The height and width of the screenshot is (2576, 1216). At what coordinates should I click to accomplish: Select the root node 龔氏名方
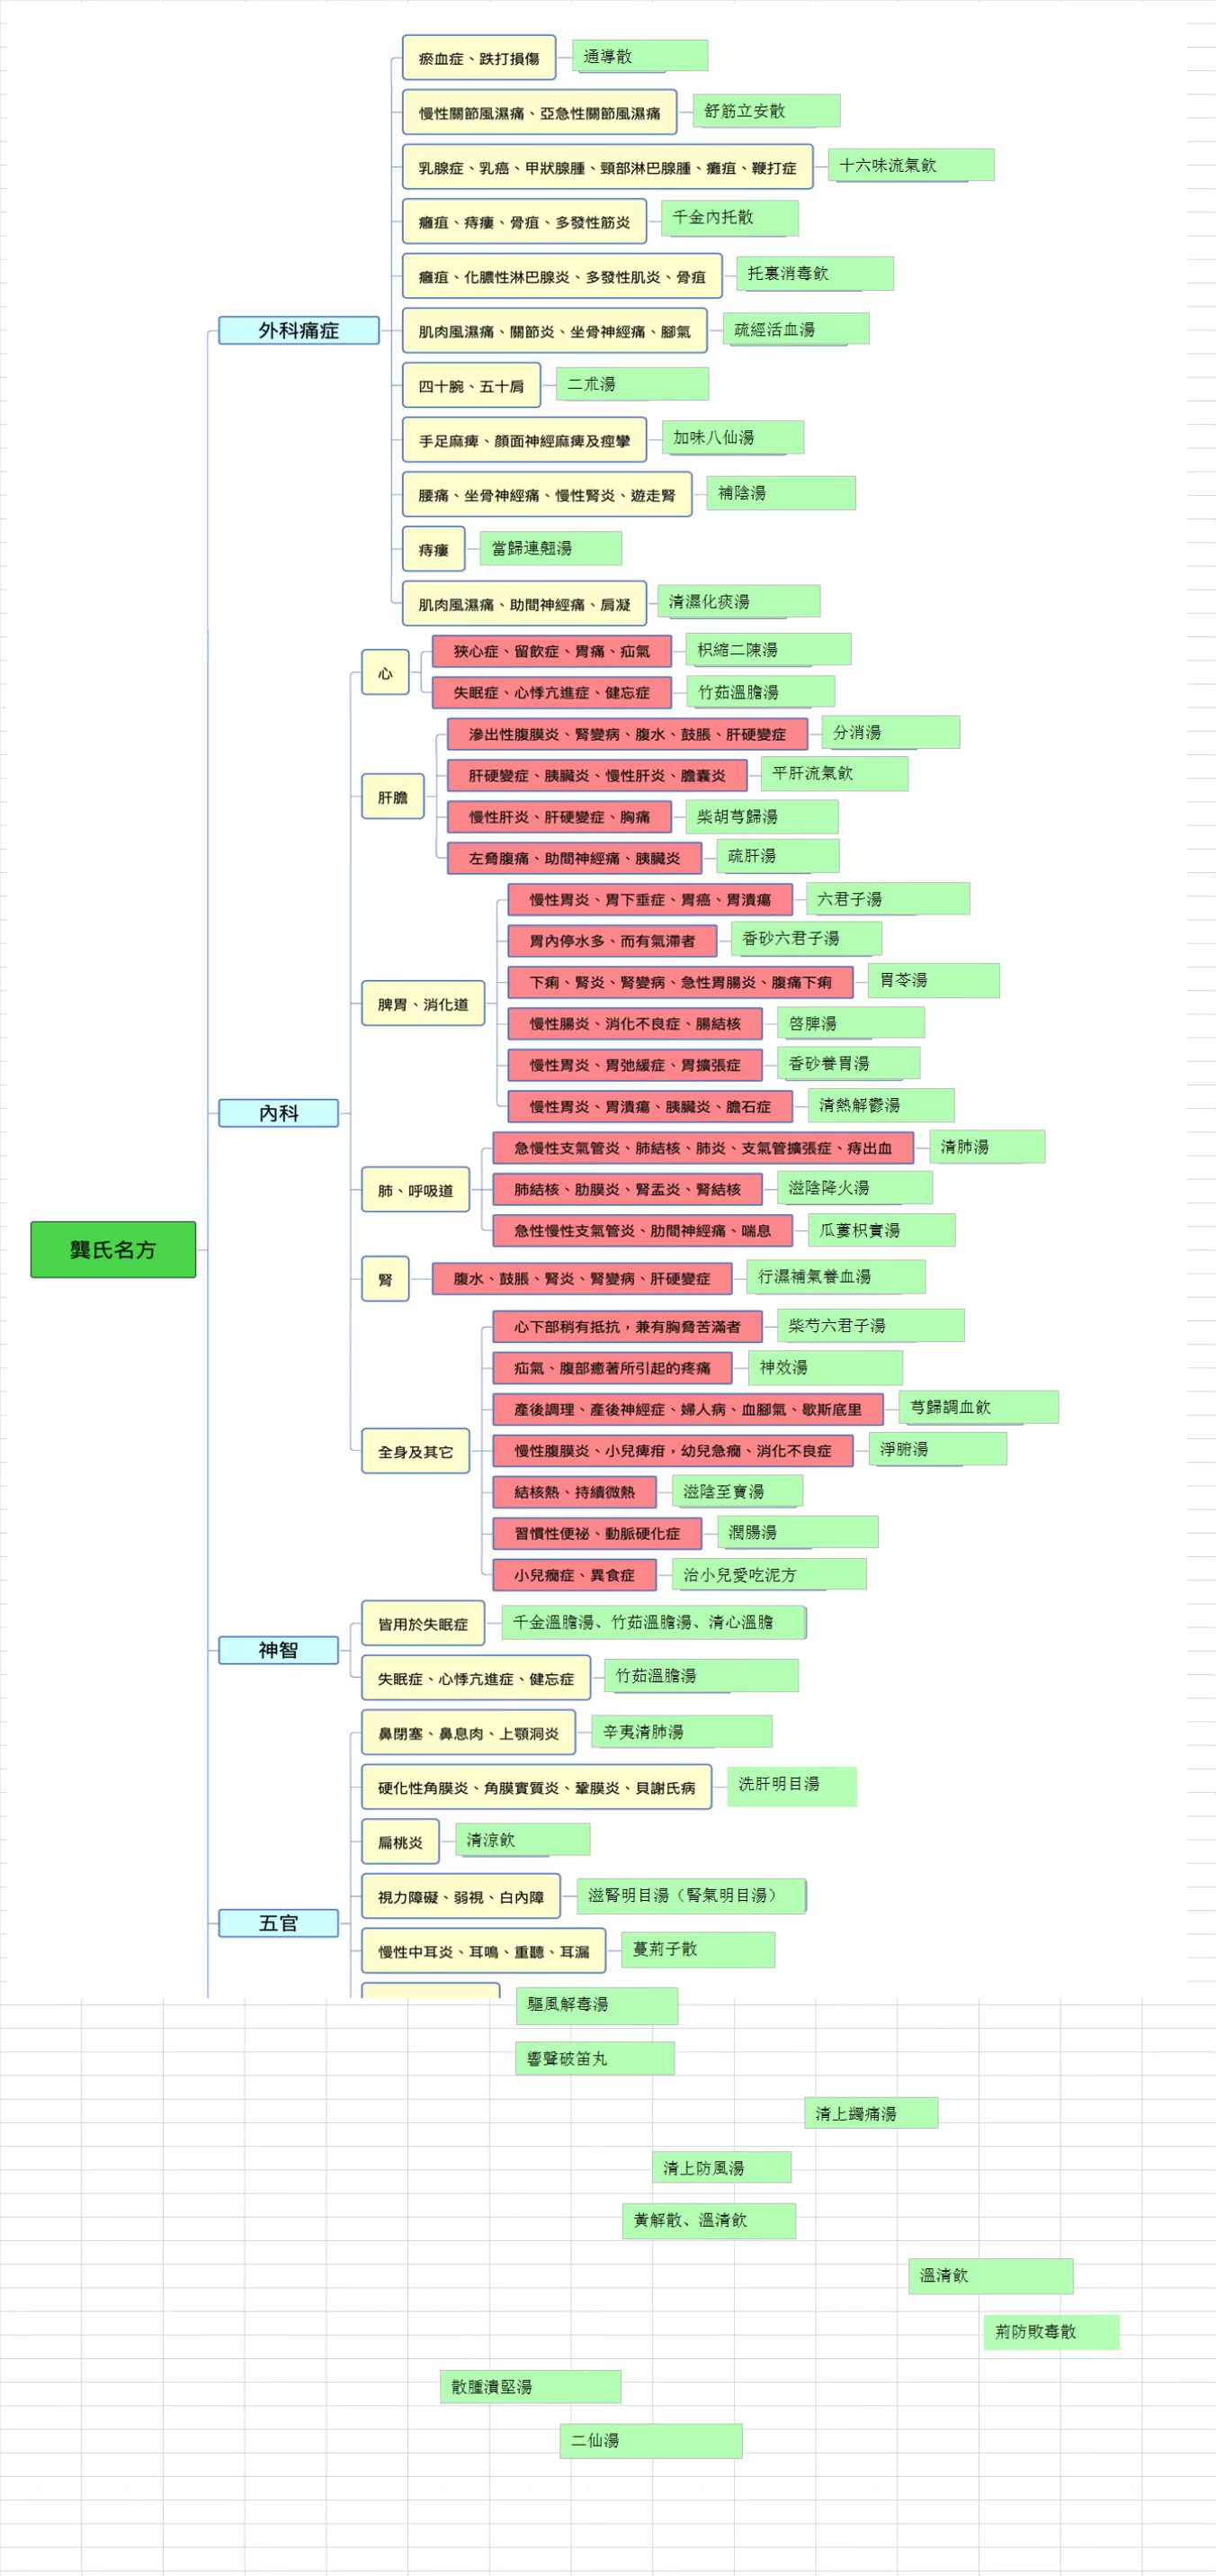tap(113, 1249)
